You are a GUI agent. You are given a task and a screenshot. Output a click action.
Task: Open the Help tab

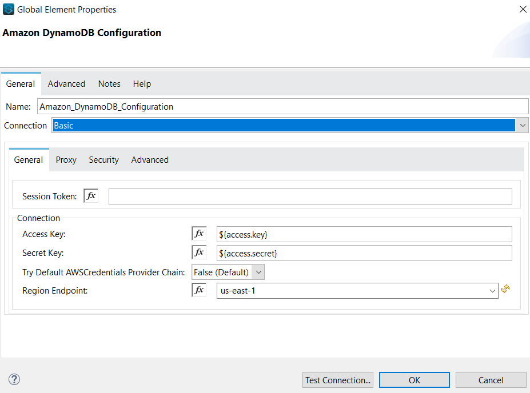pyautogui.click(x=141, y=83)
